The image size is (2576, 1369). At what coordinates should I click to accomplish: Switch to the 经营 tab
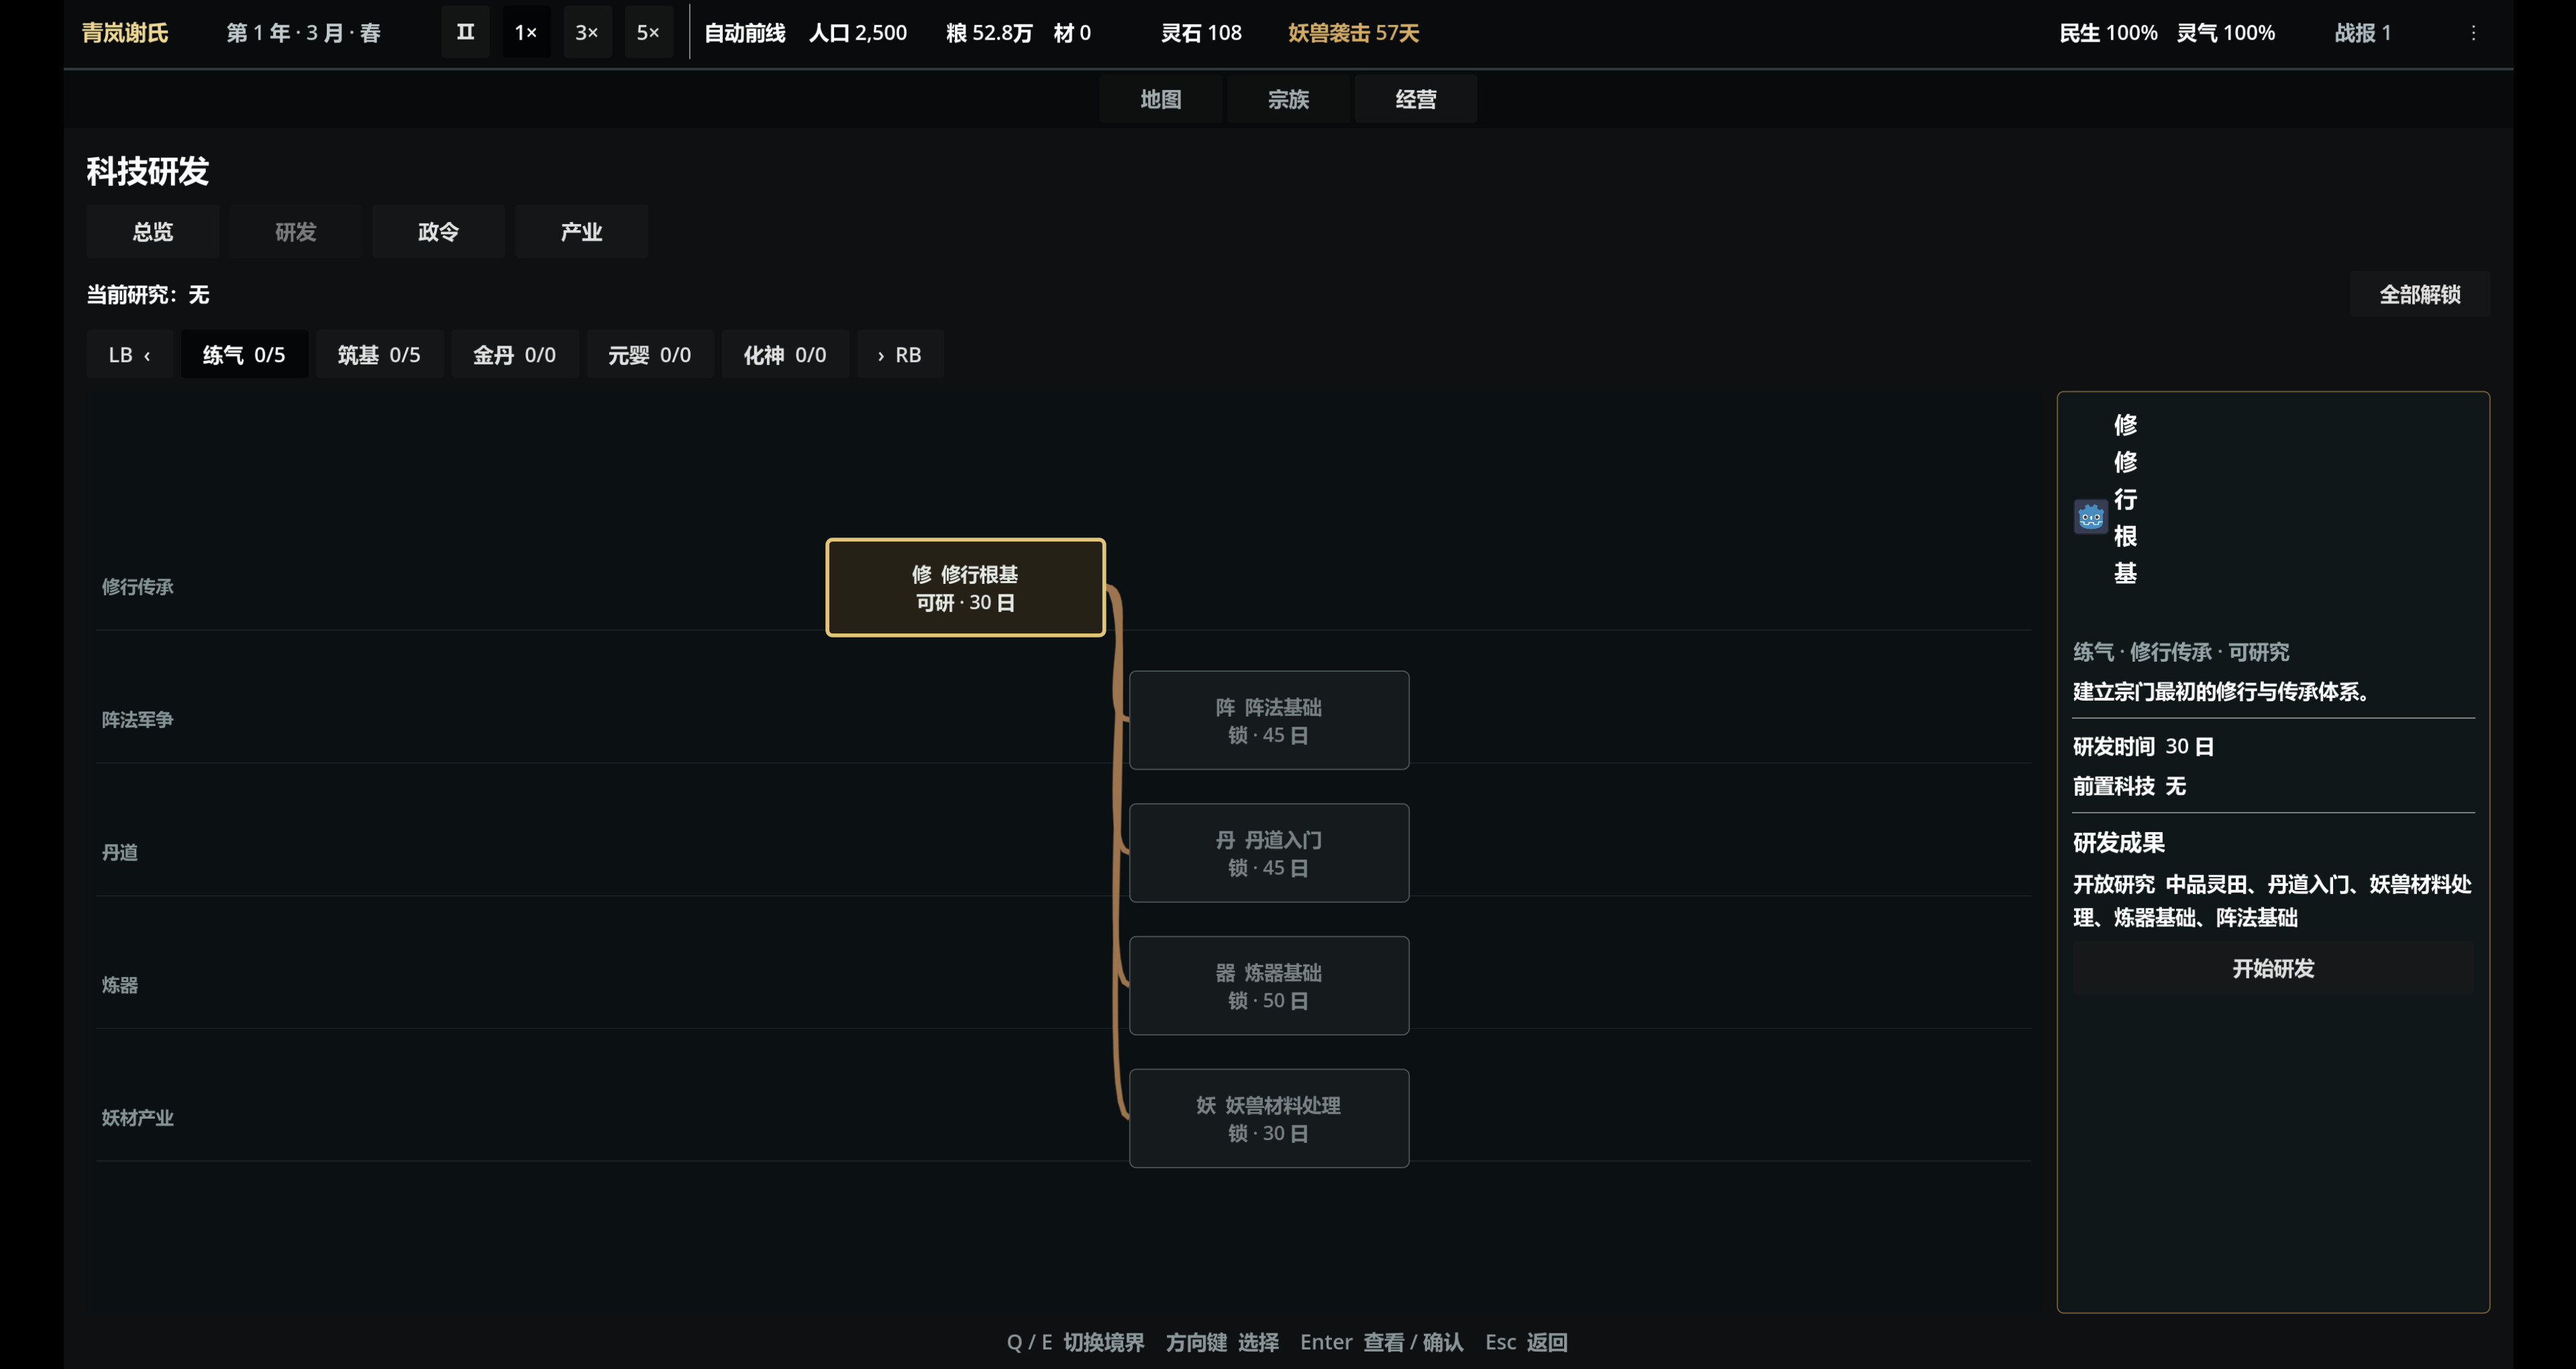pos(1415,99)
